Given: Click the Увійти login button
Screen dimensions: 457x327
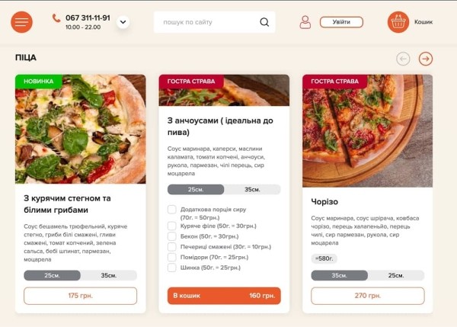Looking at the screenshot, I should click(341, 22).
